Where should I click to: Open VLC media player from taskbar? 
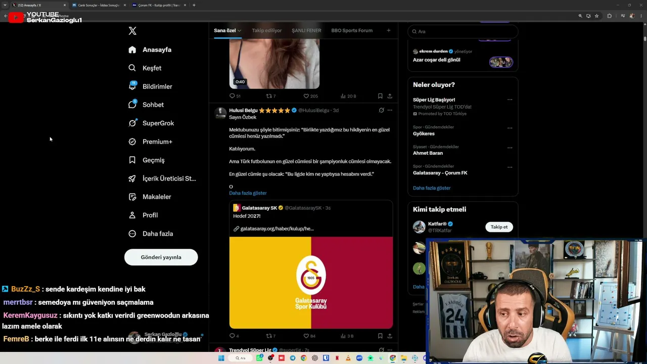pyautogui.click(x=348, y=358)
